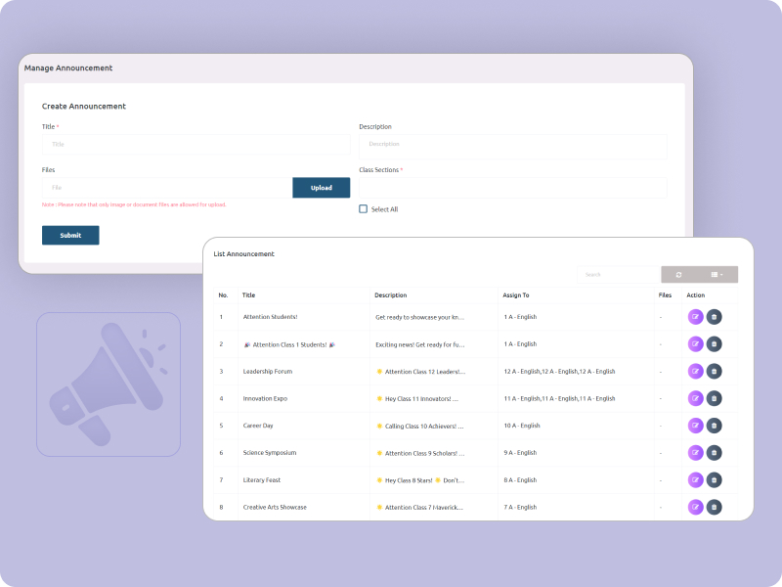Delete the Attention Class 1 Students announcement

click(x=715, y=343)
